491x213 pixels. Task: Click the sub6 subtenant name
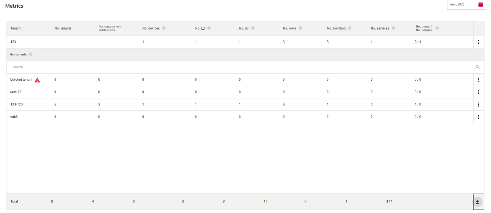coord(14,117)
